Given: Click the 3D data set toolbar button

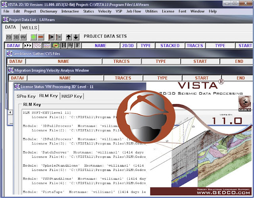Looking at the screenshot, I should coord(16,37).
